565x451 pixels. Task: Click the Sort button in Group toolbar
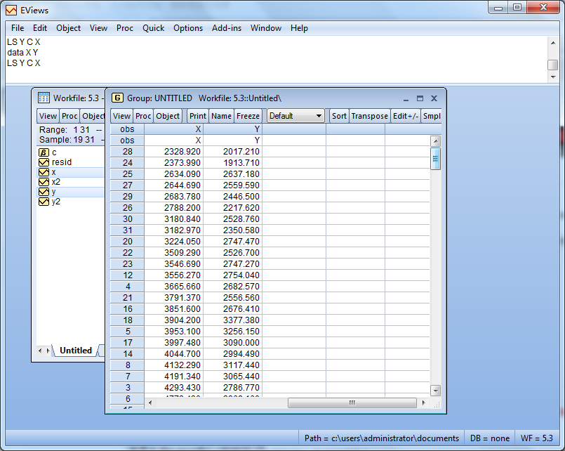[x=339, y=116]
